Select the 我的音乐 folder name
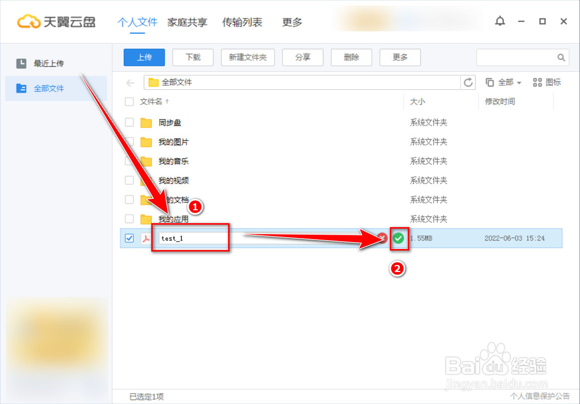 (174, 161)
